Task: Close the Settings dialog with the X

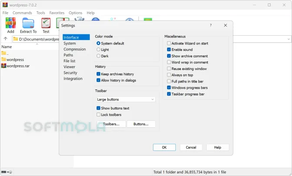Action: (x=225, y=25)
